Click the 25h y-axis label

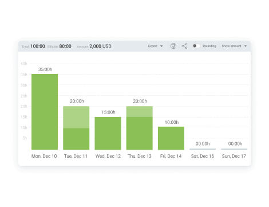click(x=24, y=96)
